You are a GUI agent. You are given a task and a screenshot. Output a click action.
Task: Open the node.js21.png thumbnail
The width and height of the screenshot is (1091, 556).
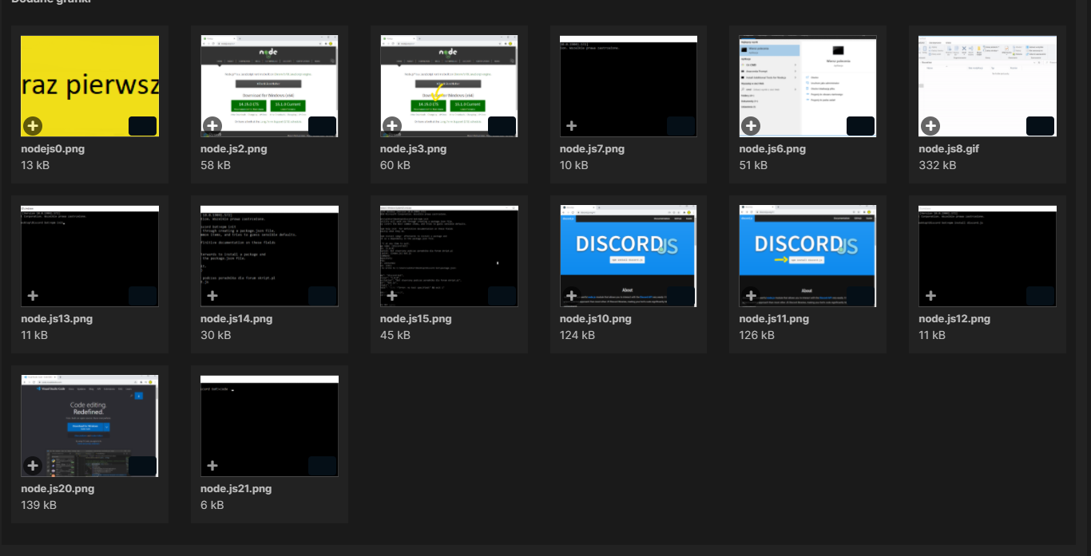coord(269,426)
